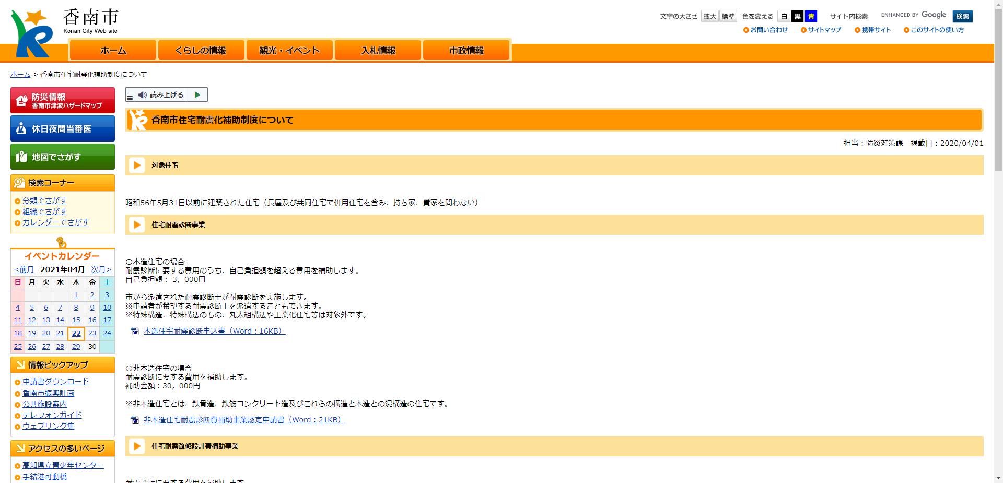This screenshot has height=483, width=1003.
Task: Expand the 住宅耐震診断事業 section arrow
Action: click(137, 225)
